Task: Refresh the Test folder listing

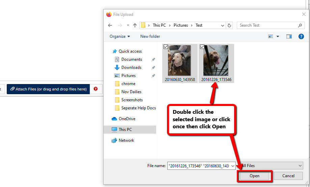Action: (230, 25)
